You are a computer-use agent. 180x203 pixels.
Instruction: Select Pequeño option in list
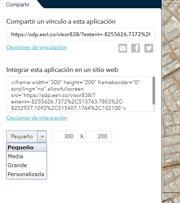(26, 148)
